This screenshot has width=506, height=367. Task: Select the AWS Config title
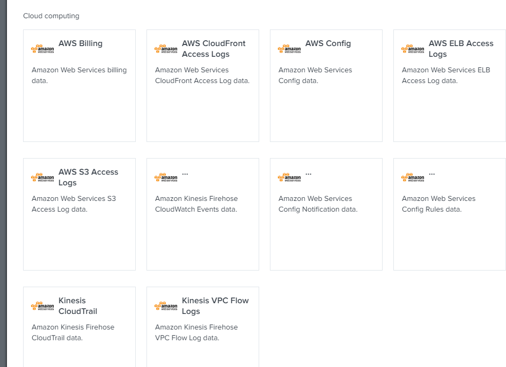pos(328,43)
